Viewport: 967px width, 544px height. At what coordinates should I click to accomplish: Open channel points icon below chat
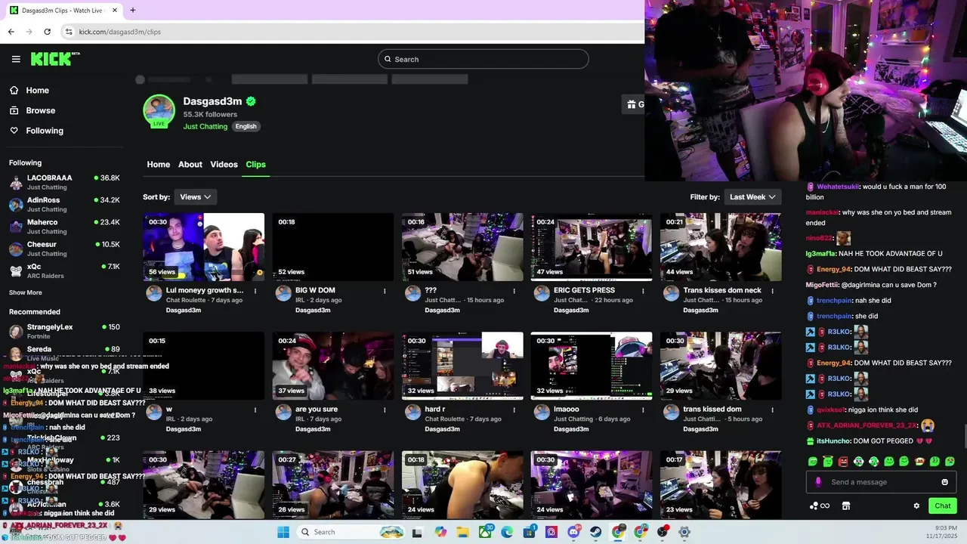[819, 506]
